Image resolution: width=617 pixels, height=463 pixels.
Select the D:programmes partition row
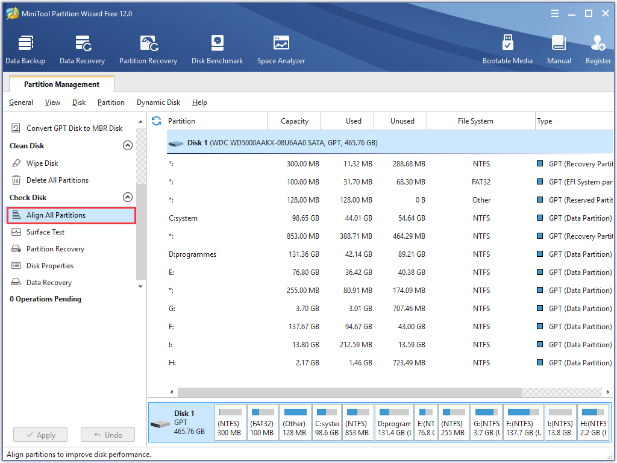pos(390,254)
